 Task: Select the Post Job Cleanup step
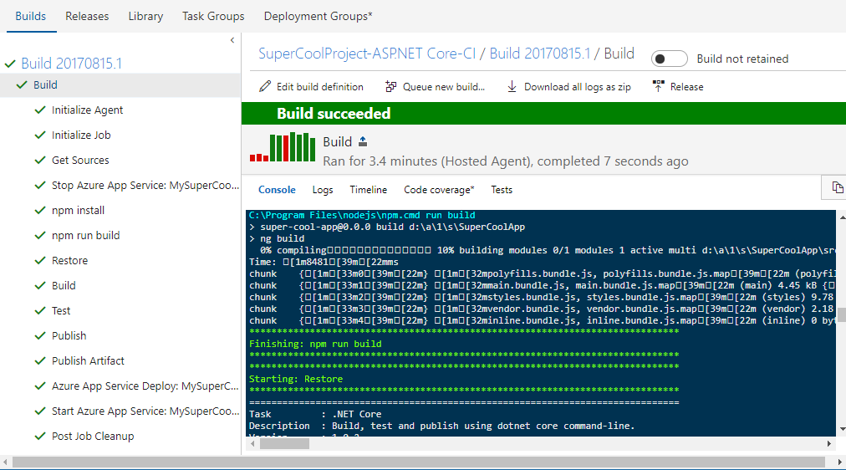(93, 436)
